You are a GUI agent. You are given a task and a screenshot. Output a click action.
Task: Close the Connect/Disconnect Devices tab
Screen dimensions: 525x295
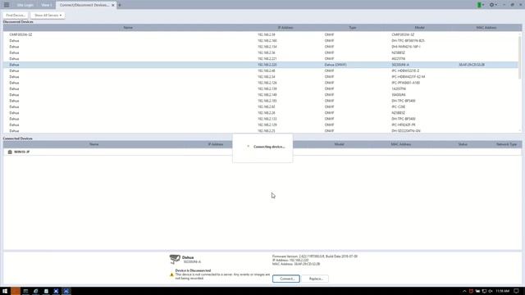pyautogui.click(x=113, y=5)
